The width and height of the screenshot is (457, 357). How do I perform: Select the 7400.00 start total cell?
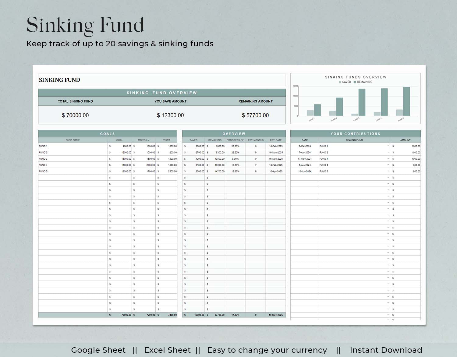click(x=166, y=315)
